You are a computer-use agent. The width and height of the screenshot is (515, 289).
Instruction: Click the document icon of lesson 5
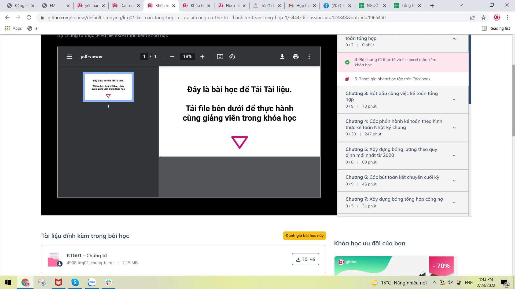pyautogui.click(x=347, y=79)
